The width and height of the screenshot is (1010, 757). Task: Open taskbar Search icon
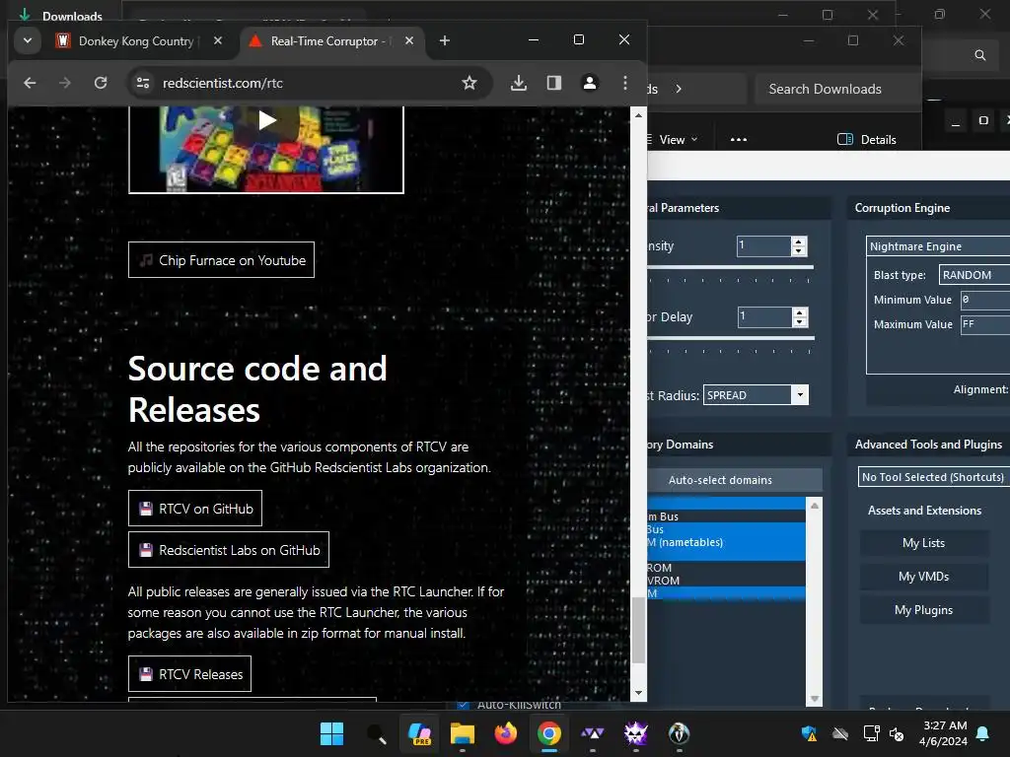point(376,733)
